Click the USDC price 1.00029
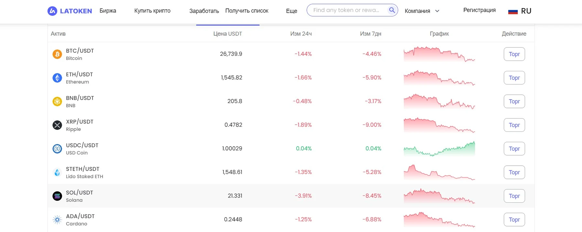The image size is (582, 232). [232, 149]
